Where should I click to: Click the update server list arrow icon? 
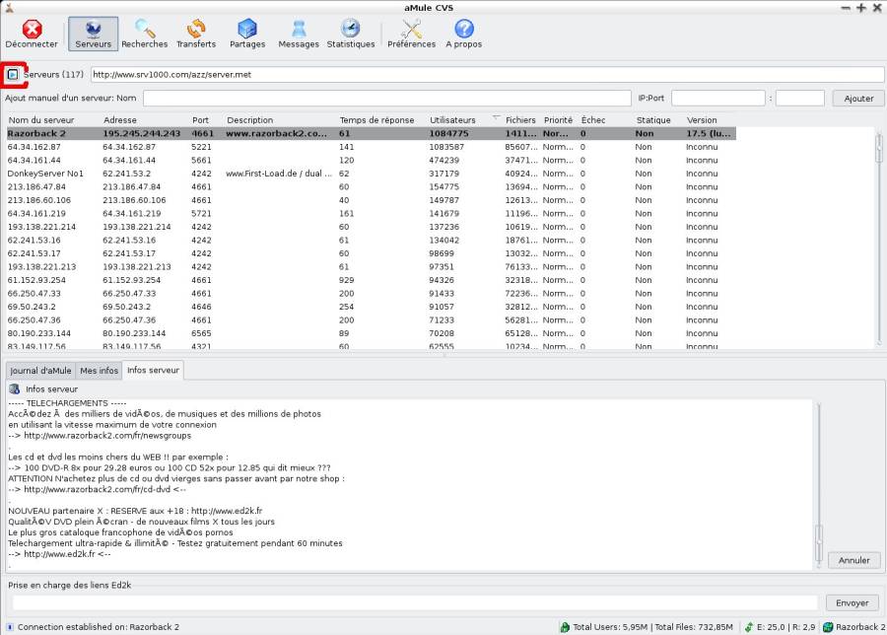tap(13, 74)
